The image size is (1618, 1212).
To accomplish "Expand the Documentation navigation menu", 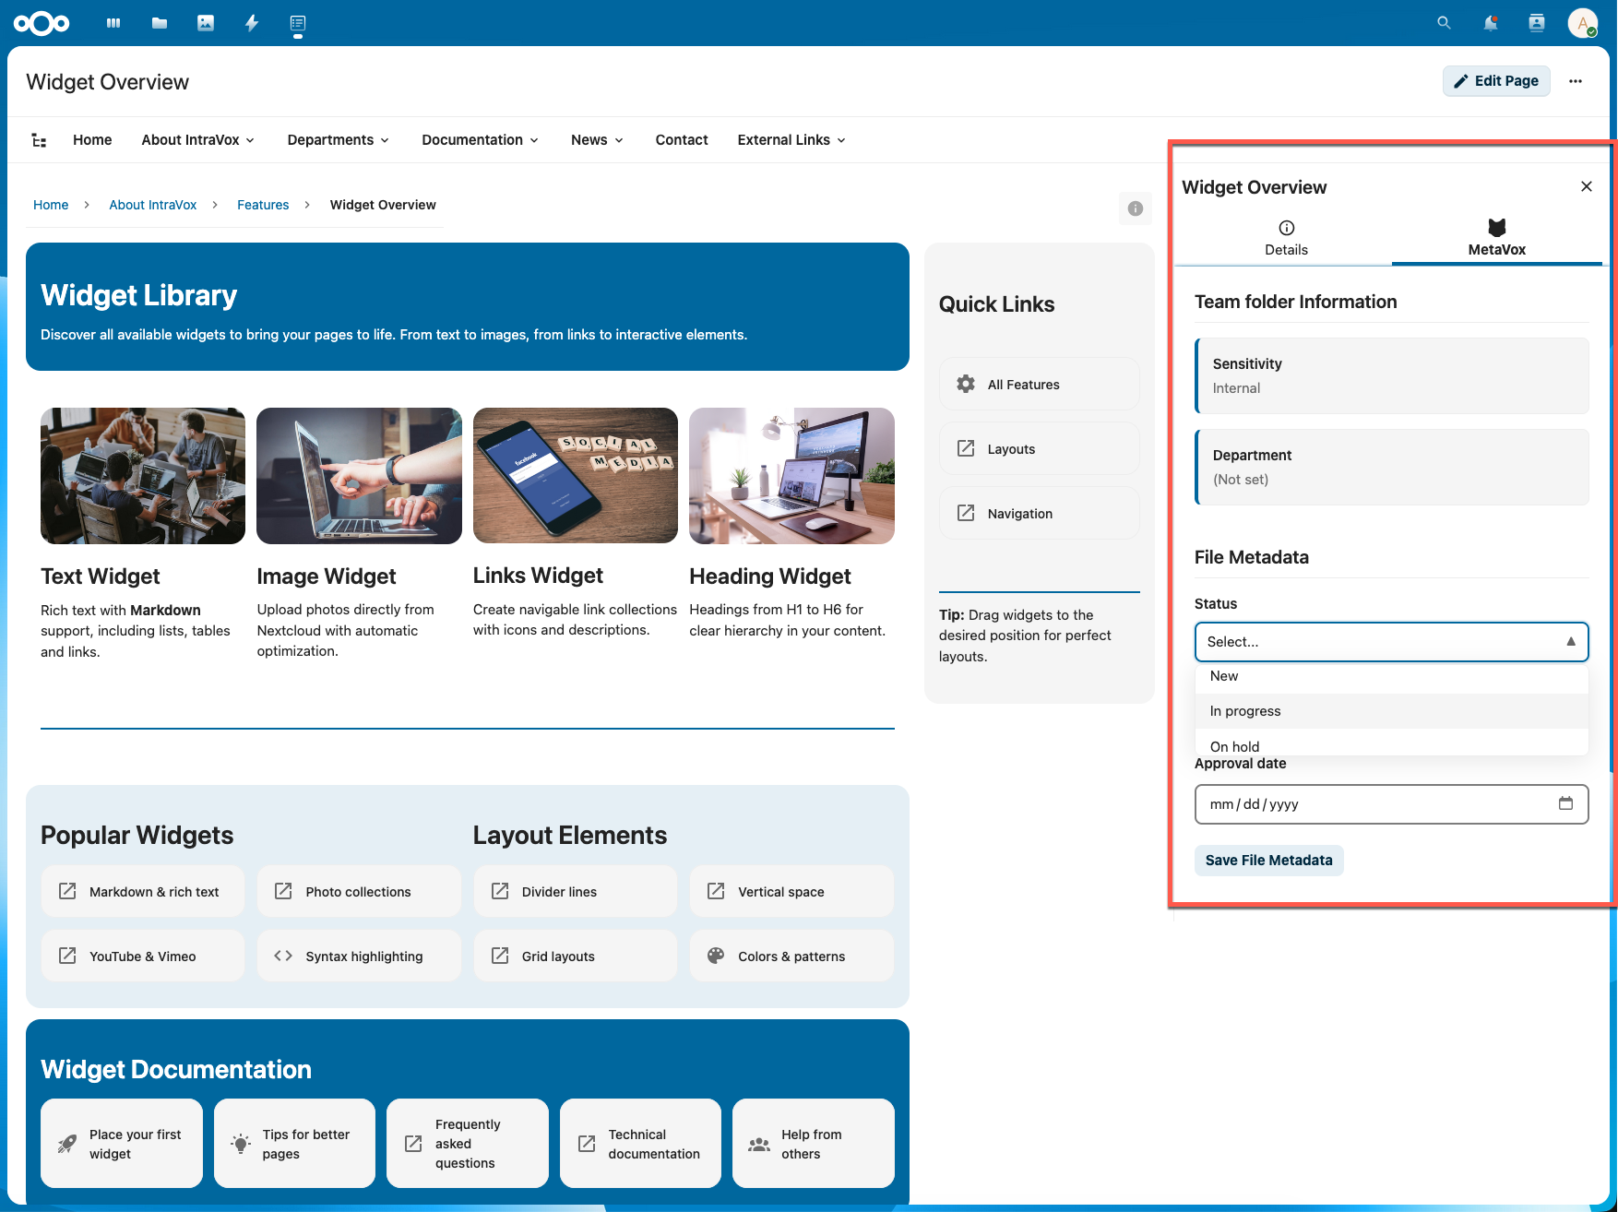I will coord(480,140).
